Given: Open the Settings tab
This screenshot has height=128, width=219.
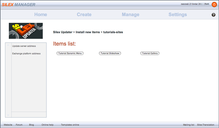Looking at the screenshot, I should [178, 14].
